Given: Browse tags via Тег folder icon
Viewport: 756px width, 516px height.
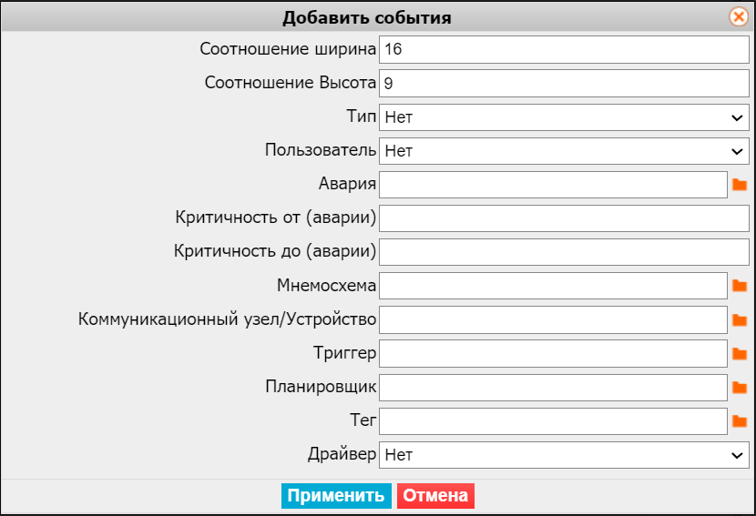Looking at the screenshot, I should [739, 421].
